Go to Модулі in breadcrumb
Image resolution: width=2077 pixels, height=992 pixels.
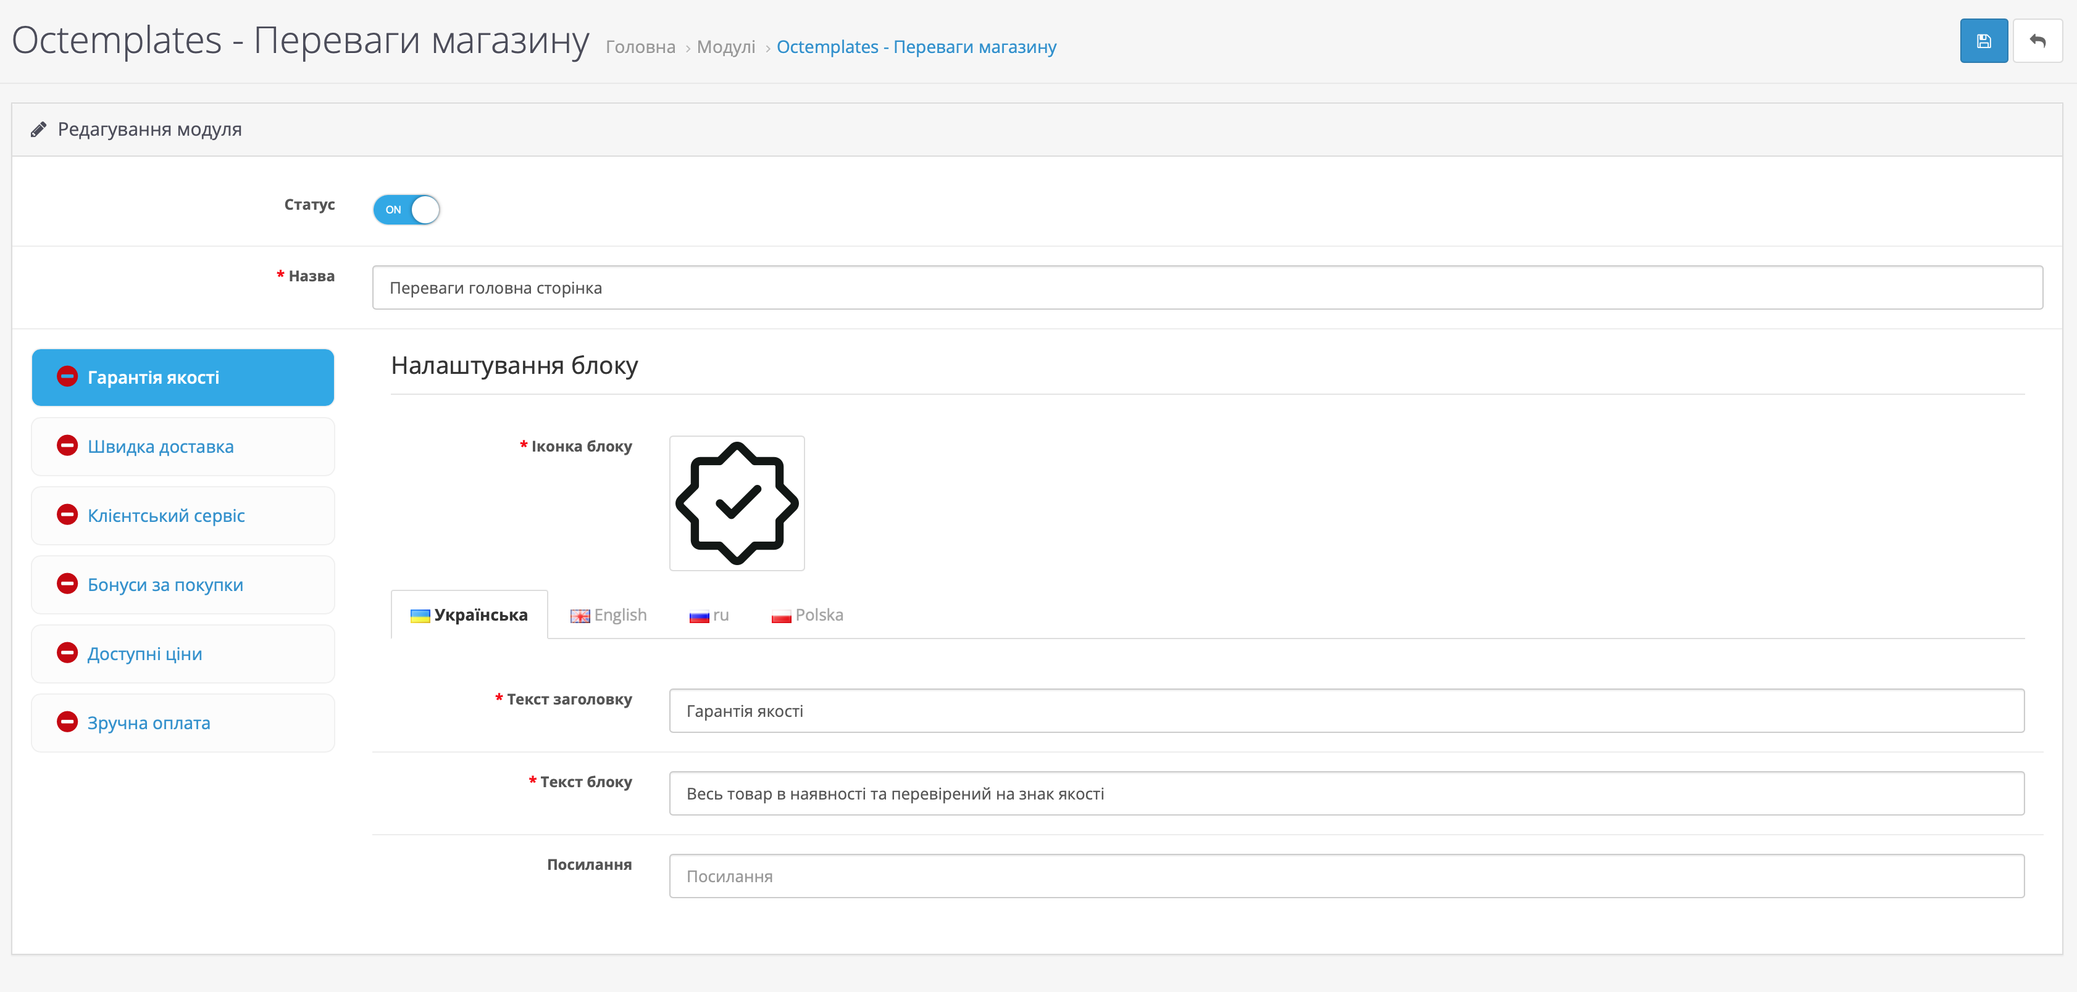725,48
